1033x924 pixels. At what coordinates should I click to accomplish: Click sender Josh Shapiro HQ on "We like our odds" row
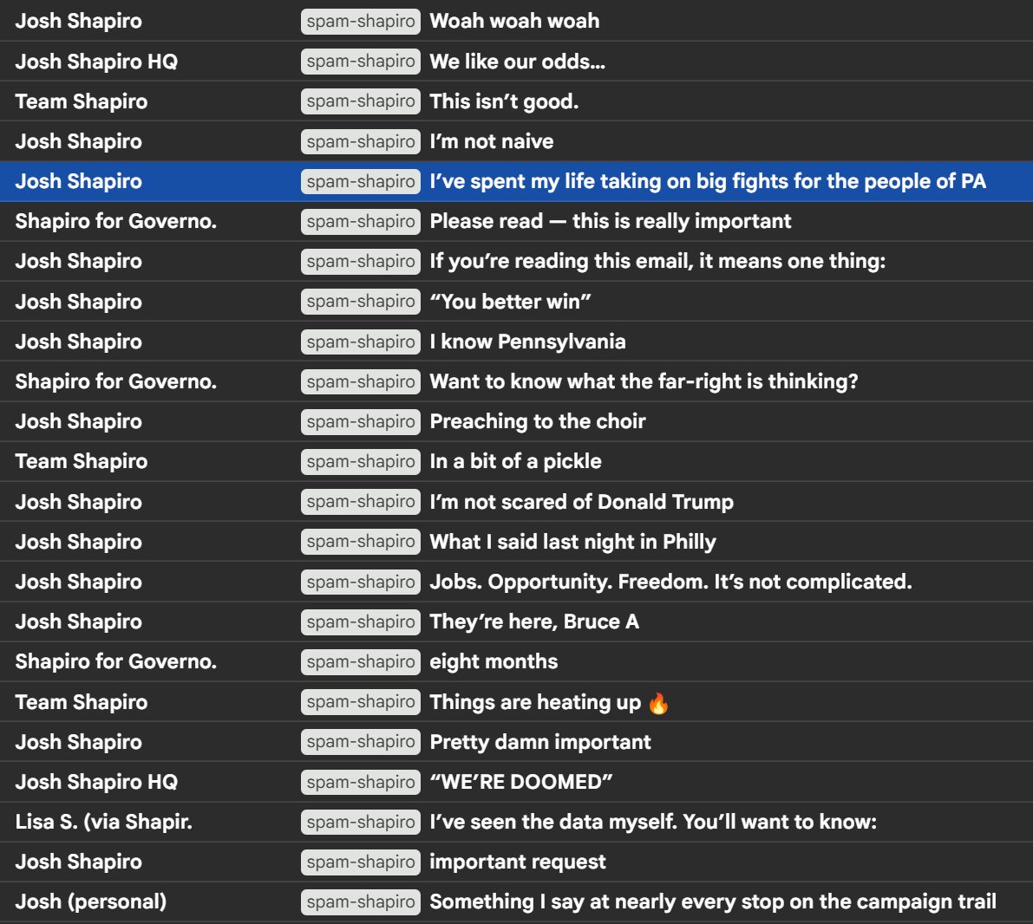[96, 62]
